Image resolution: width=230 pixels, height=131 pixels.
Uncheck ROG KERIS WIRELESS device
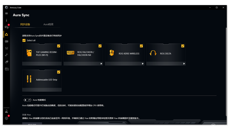point(141,46)
